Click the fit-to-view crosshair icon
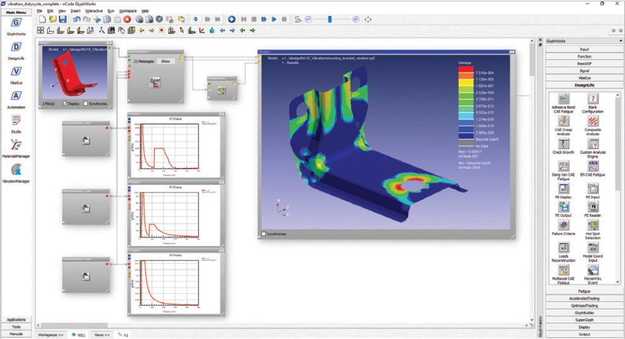The height and width of the screenshot is (339, 625). (368, 19)
